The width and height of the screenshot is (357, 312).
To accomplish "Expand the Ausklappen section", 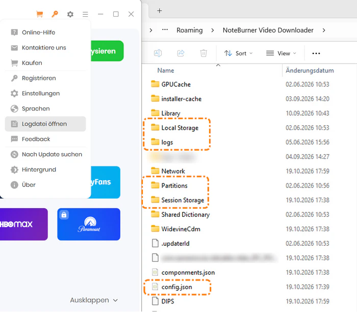I will coord(94,300).
